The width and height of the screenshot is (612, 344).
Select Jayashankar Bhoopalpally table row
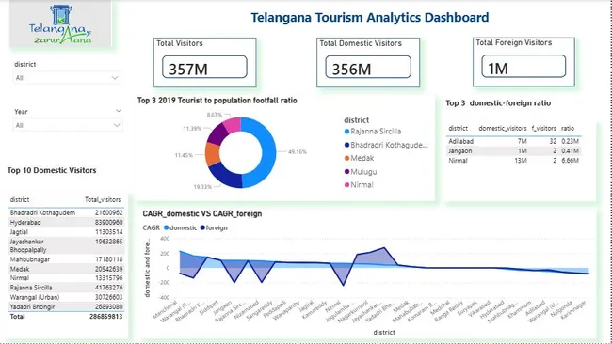(66, 245)
